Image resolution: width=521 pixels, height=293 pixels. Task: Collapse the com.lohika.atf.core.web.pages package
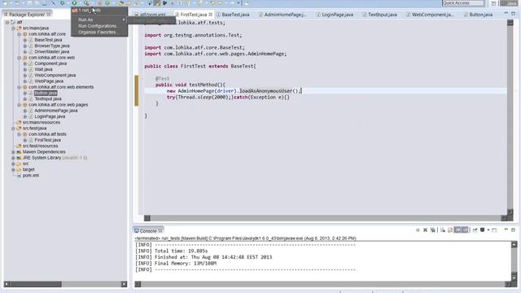(20, 105)
